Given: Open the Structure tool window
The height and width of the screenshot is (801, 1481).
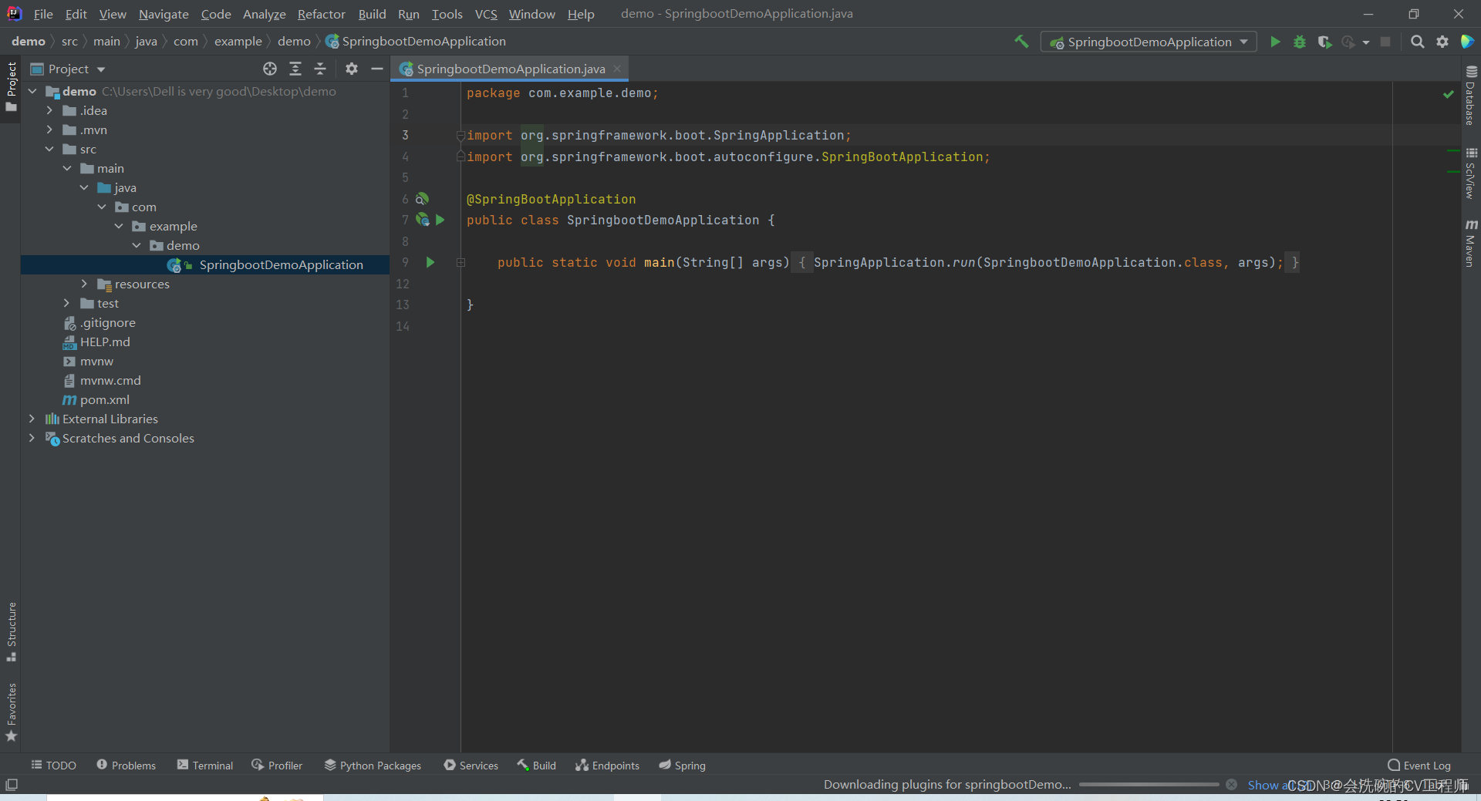Looking at the screenshot, I should pyautogui.click(x=11, y=631).
